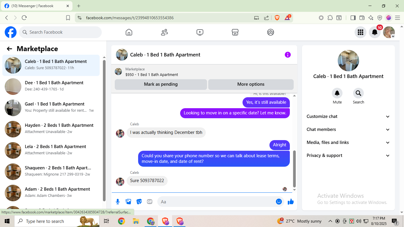Open Windows notification center

click(395, 221)
